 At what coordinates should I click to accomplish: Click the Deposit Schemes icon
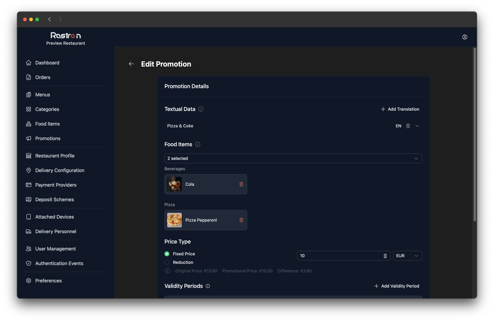pos(29,199)
